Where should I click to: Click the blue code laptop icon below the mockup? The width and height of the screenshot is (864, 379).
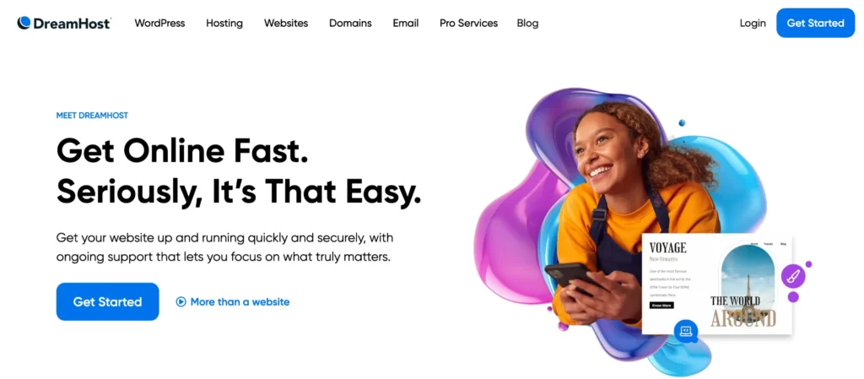[686, 331]
